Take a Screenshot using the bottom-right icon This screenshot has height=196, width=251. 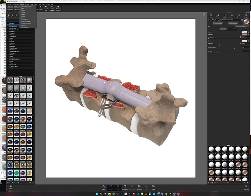click(246, 187)
